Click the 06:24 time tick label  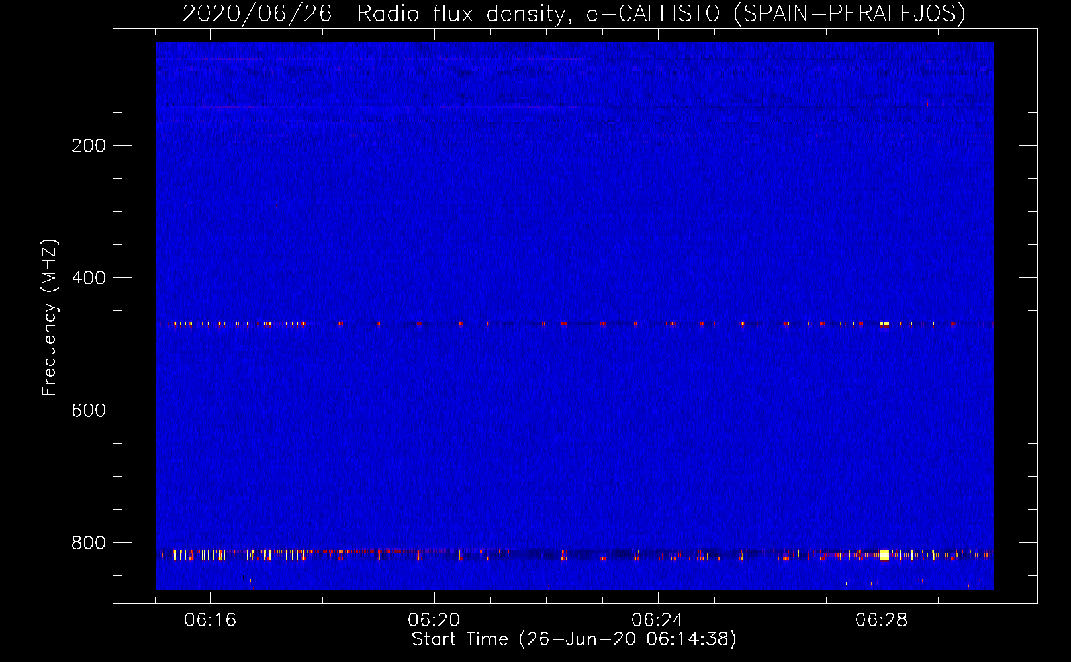point(658,620)
